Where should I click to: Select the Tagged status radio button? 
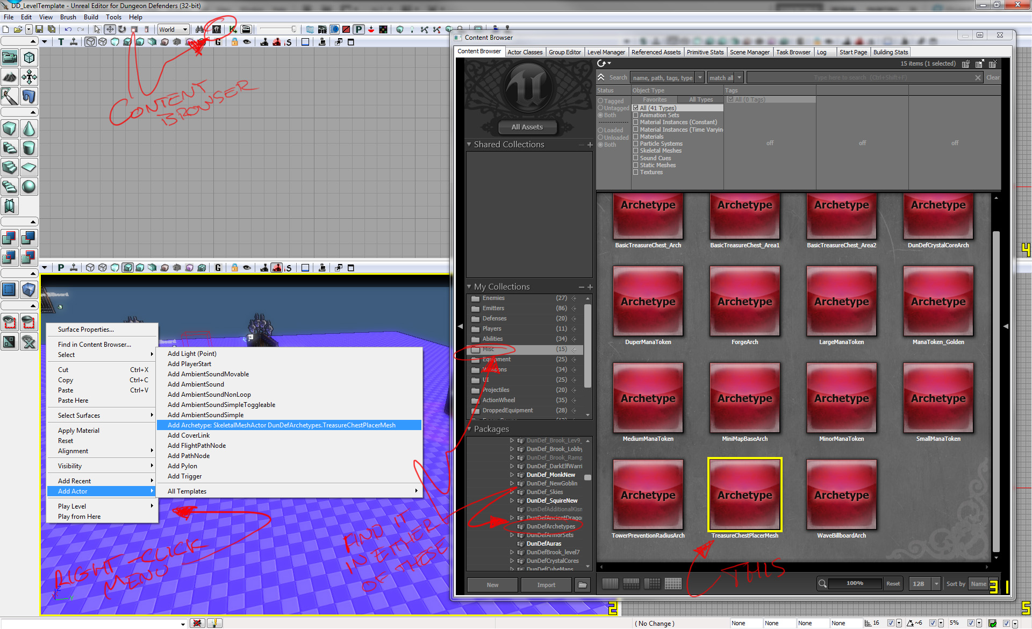click(x=600, y=101)
